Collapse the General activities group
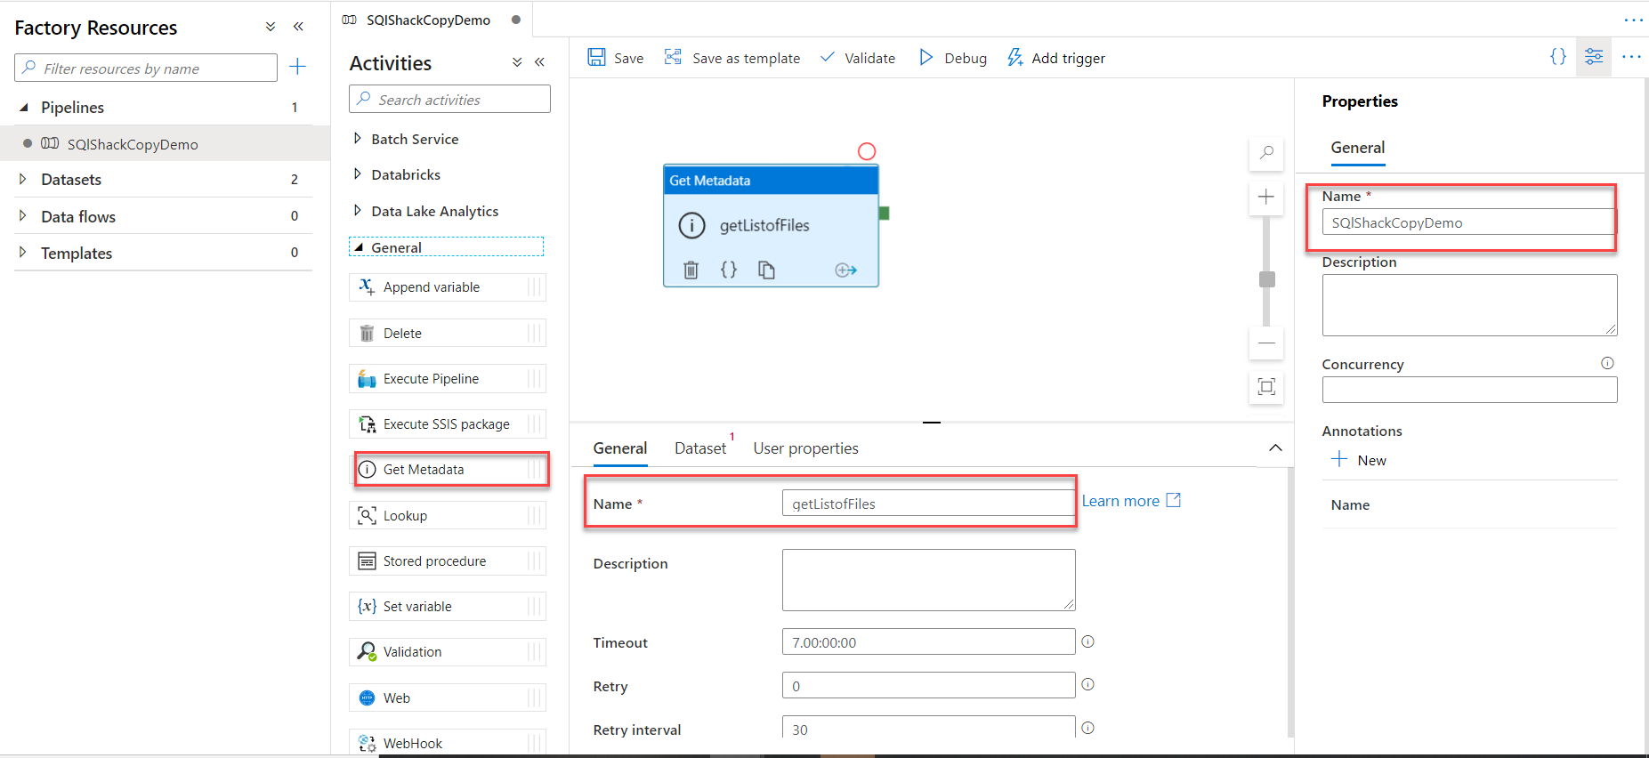1649x758 pixels. coord(359,247)
